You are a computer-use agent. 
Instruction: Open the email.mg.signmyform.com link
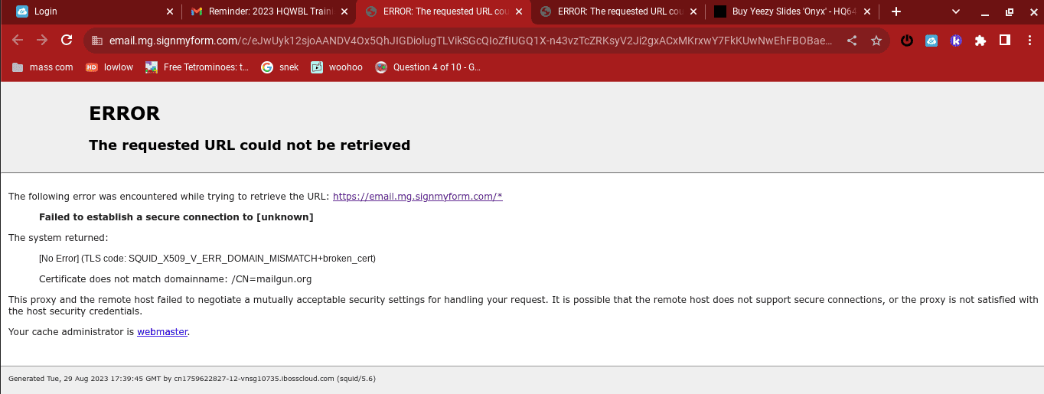(x=417, y=197)
